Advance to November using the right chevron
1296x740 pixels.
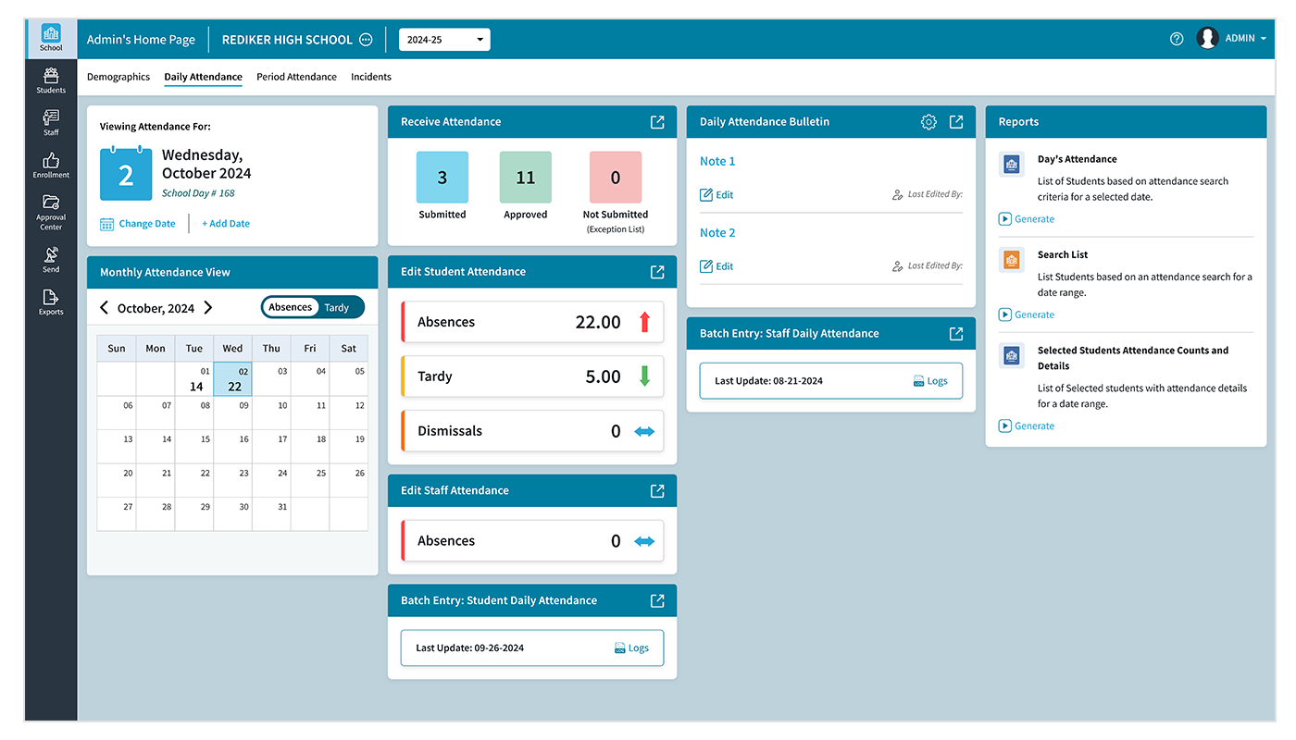pos(208,307)
